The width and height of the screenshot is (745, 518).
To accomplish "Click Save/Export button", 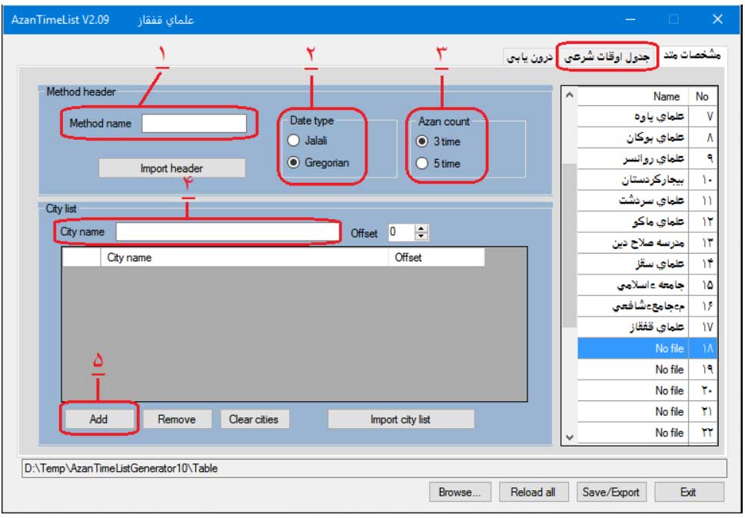I will pyautogui.click(x=610, y=493).
